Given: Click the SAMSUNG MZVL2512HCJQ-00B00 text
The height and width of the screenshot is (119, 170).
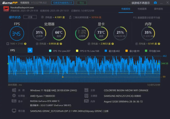Looking at the screenshot, I should click(x=122, y=96).
